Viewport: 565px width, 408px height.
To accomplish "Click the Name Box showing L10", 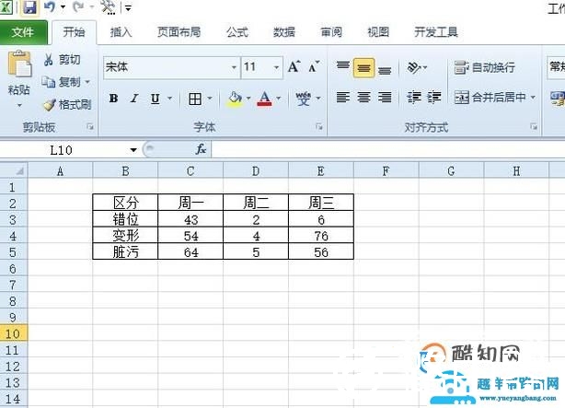I will point(62,150).
